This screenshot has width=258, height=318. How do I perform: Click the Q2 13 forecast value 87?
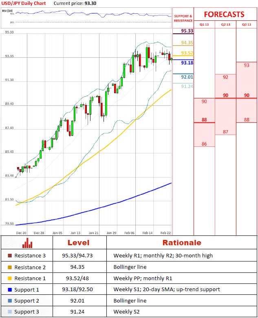coord(225,132)
